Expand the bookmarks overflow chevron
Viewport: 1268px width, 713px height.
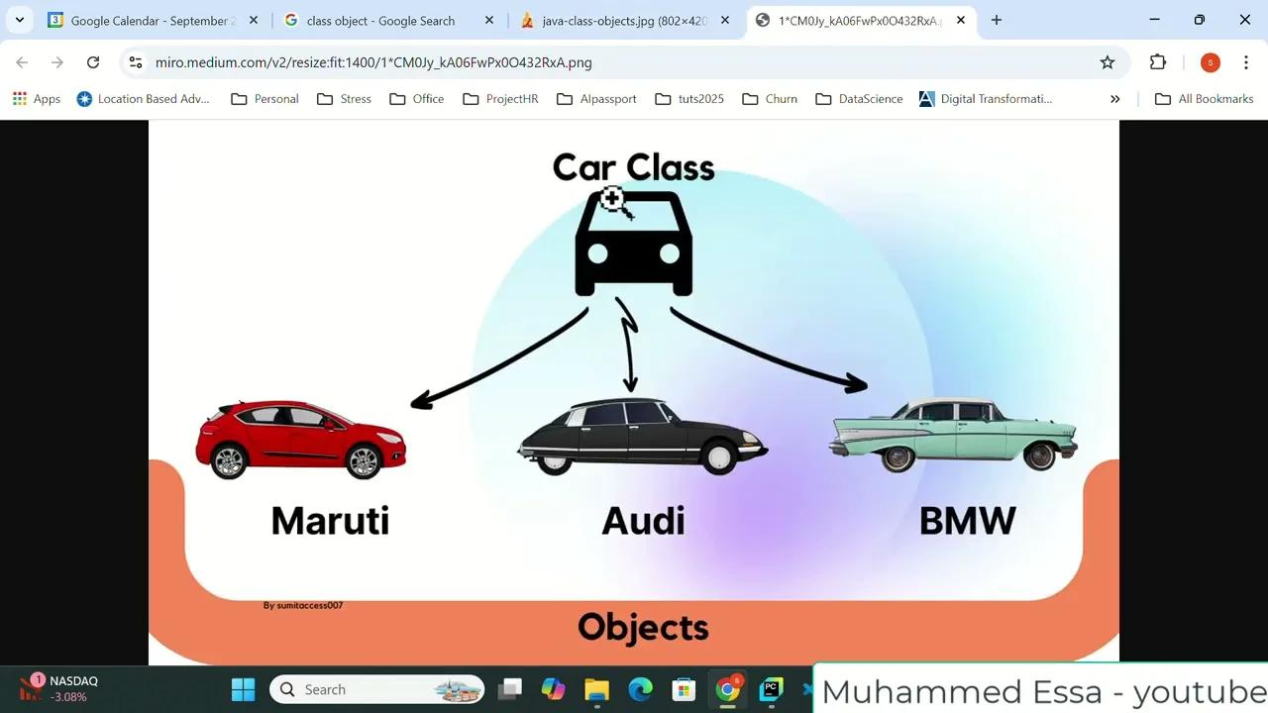point(1114,98)
